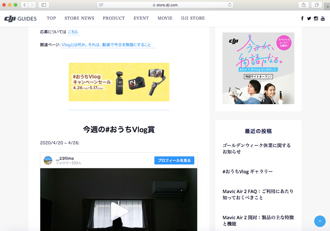Screen dimensions: 330x231
Task: Click the 今日が、物語になる sidebar banner
Action: (x=258, y=68)
